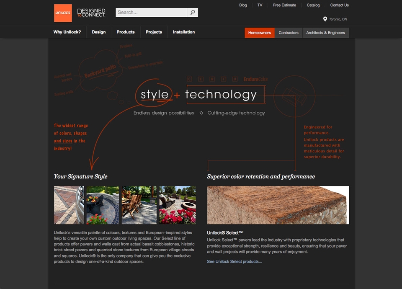402x289 pixels.
Task: Click the Cutting-edge technology tagline
Action: pyautogui.click(x=236, y=113)
